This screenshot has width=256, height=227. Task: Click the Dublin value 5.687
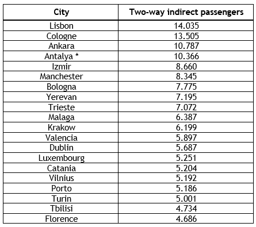tap(186, 148)
